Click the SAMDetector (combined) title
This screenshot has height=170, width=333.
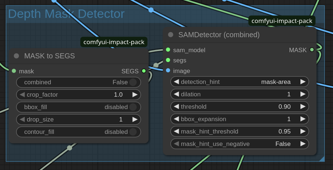219,35
